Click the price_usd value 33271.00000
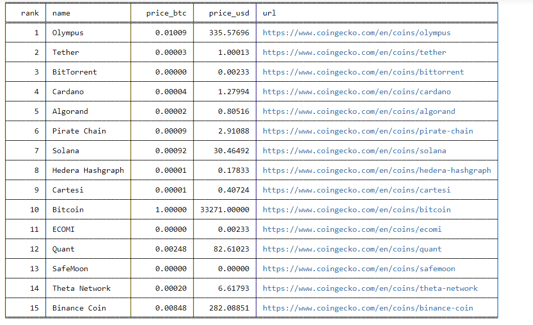533x325 pixels. 224,210
